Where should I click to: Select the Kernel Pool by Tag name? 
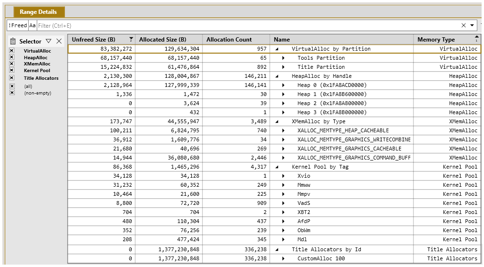tap(320, 167)
